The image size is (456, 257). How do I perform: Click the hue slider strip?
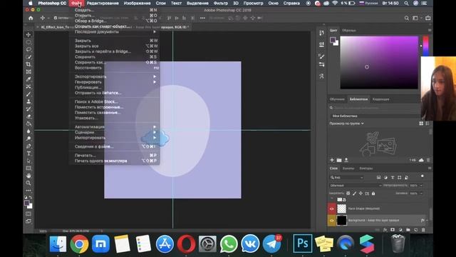pos(425,46)
